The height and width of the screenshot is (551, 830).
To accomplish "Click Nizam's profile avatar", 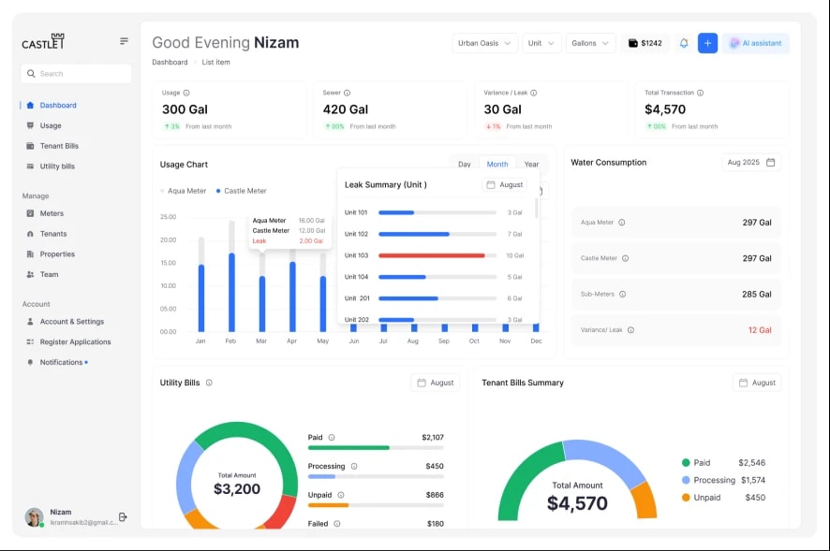I will [35, 516].
